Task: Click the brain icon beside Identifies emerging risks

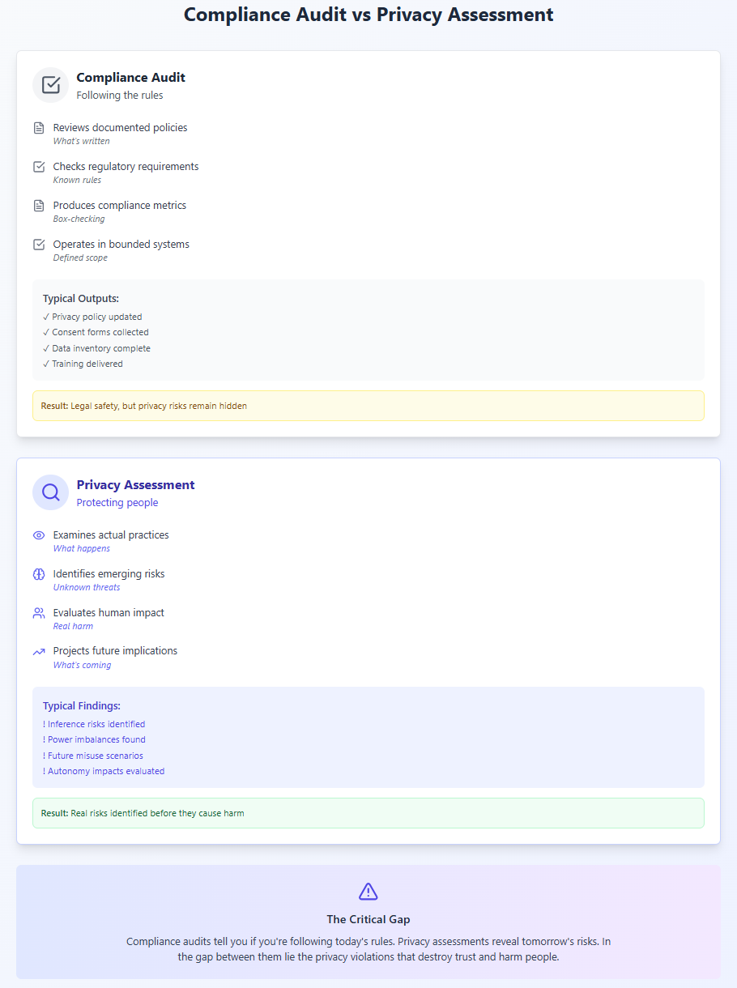Action: (x=39, y=574)
